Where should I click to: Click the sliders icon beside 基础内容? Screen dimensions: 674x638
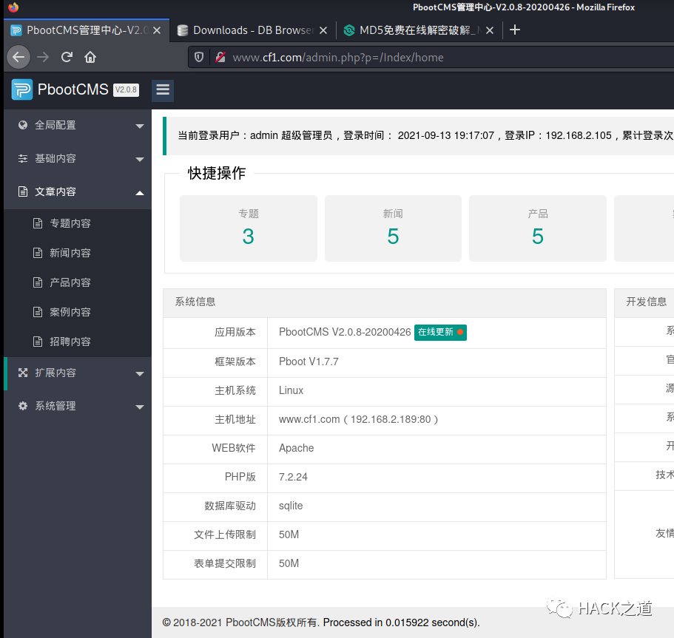coord(23,158)
